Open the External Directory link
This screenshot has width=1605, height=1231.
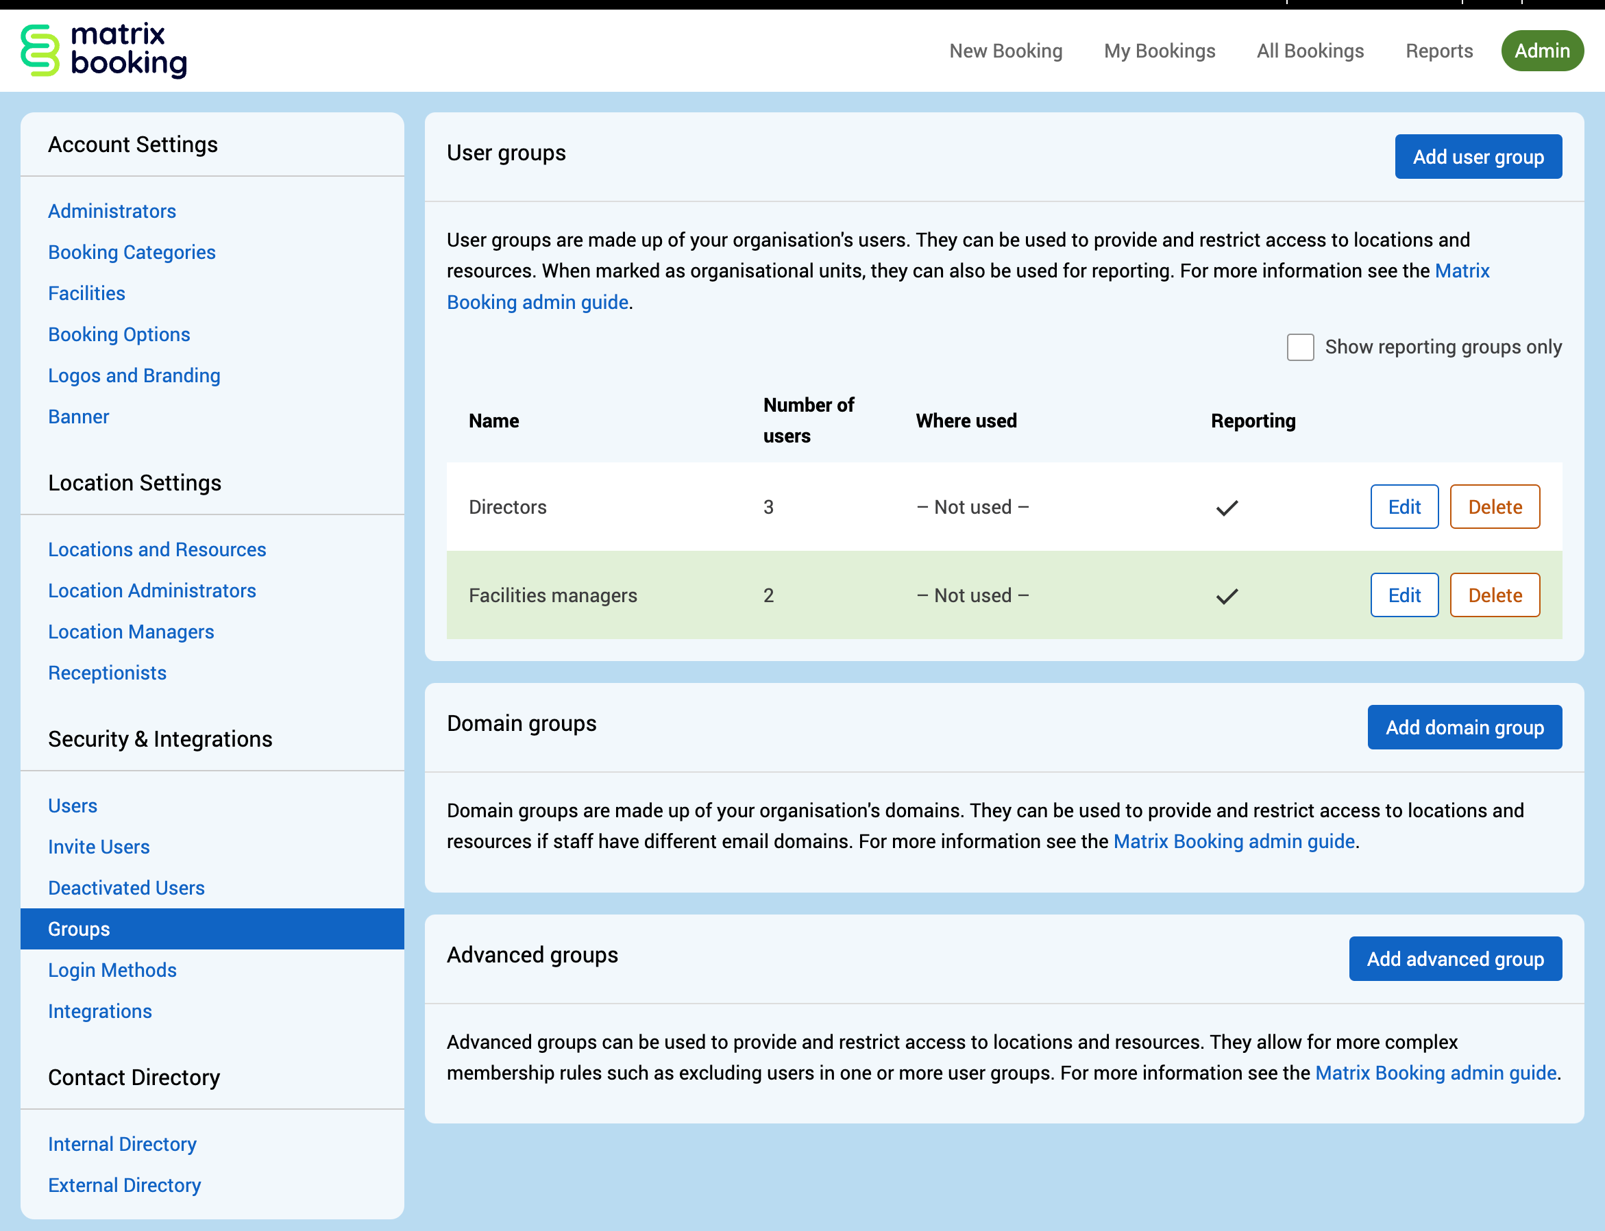pyautogui.click(x=125, y=1185)
